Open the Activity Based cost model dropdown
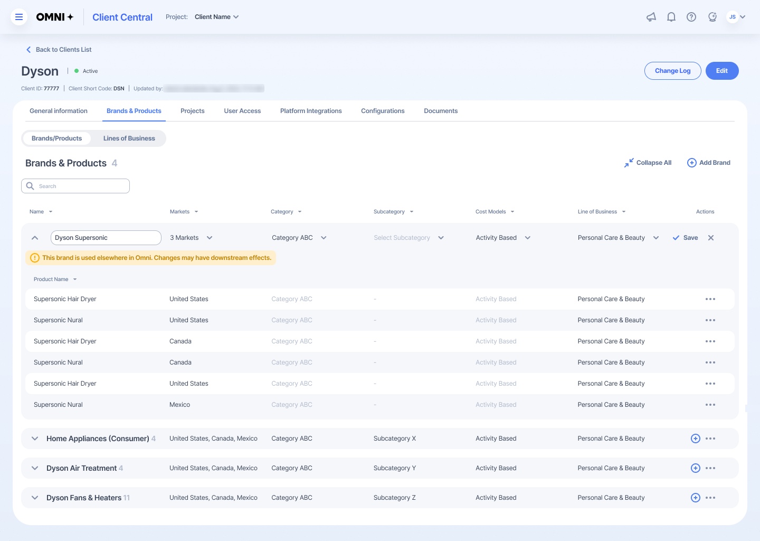Image resolution: width=760 pixels, height=541 pixels. pyautogui.click(x=503, y=238)
